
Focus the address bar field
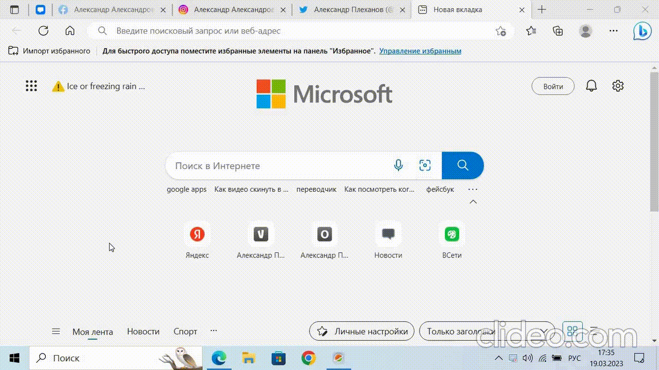300,31
